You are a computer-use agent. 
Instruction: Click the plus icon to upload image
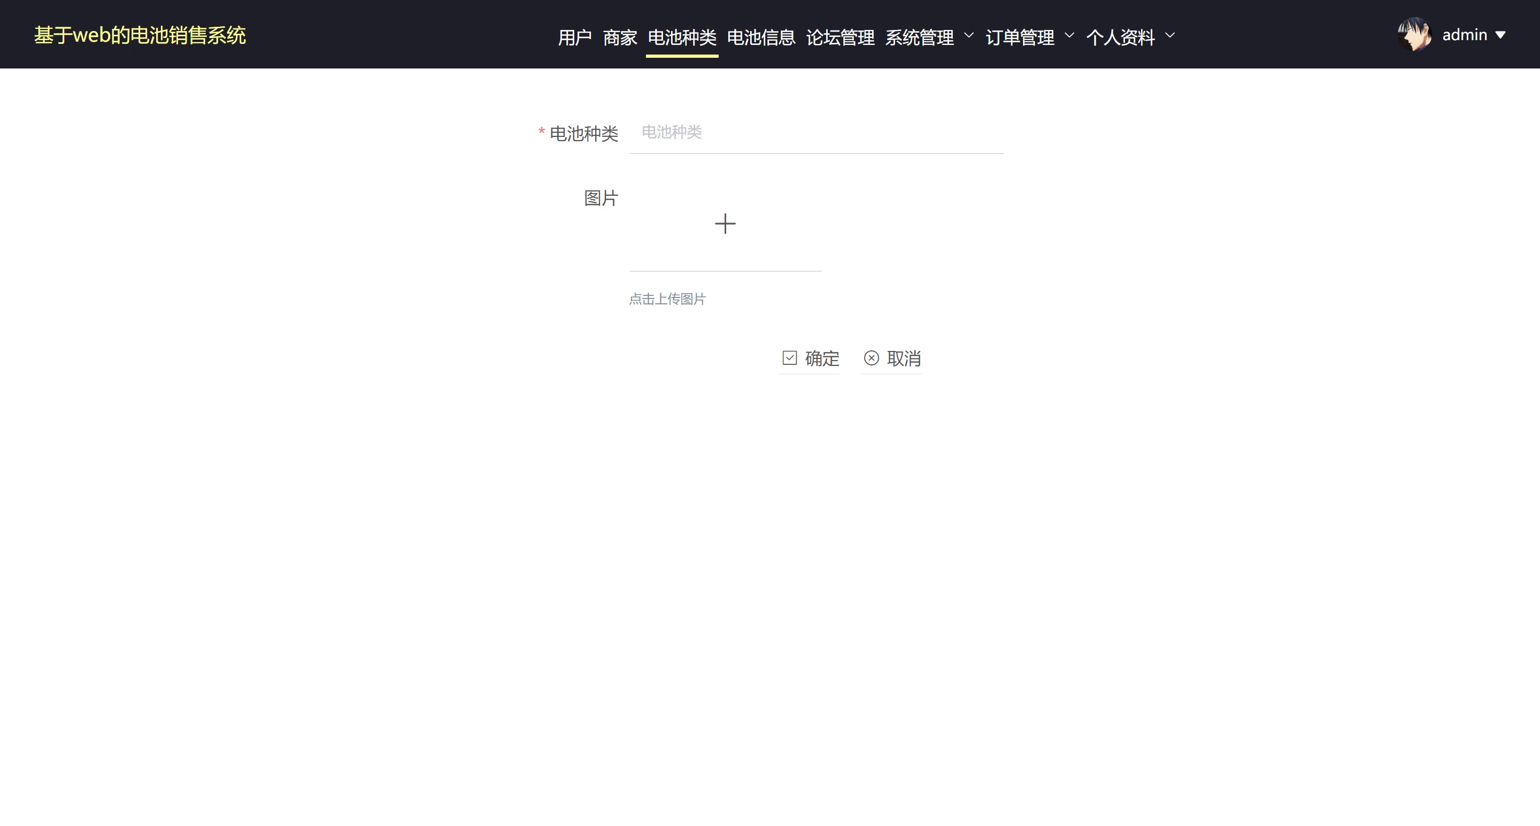[725, 224]
